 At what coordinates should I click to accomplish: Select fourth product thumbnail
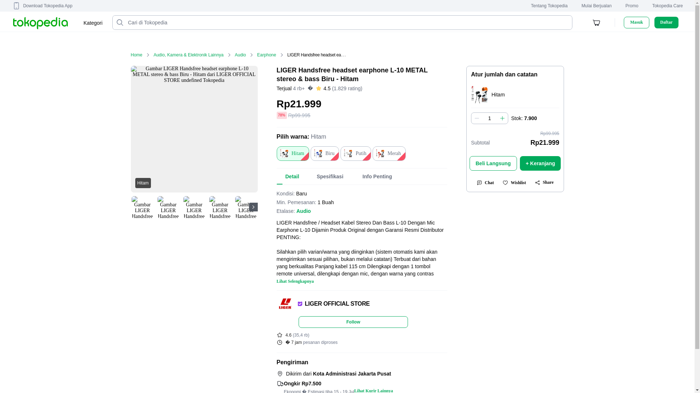(x=220, y=207)
